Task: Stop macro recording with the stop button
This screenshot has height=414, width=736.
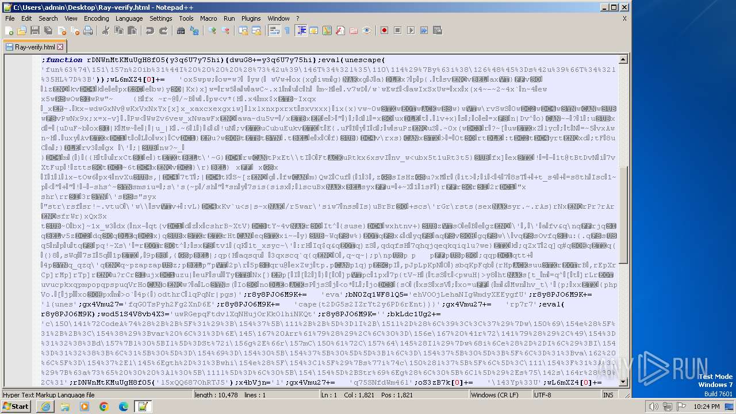Action: coord(398,30)
